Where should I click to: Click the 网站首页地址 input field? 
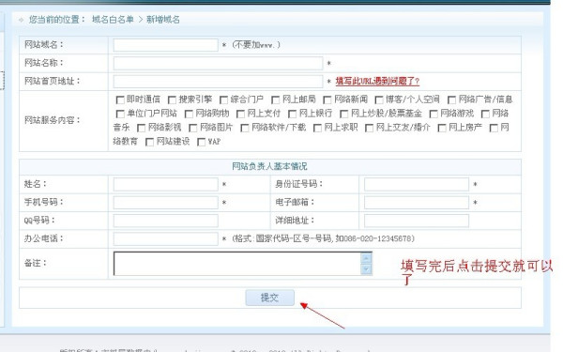point(219,81)
